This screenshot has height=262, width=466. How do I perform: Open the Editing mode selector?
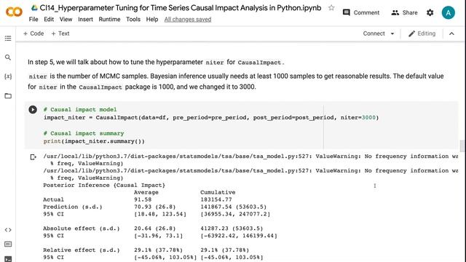[422, 33]
